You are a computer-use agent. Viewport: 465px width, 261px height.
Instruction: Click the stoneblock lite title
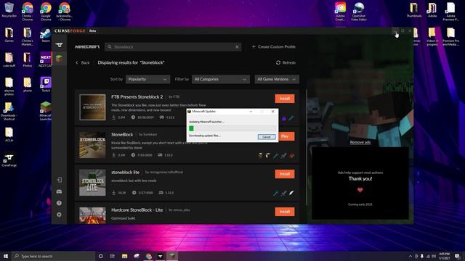[125, 173]
